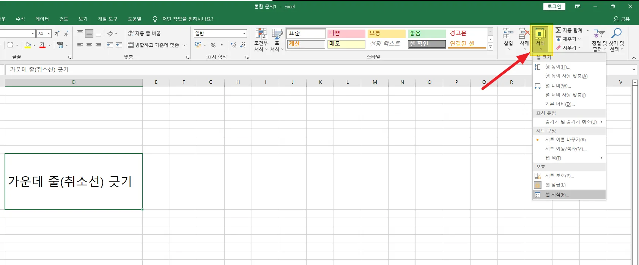This screenshot has height=265, width=639.
Task: Open the Alignment group dialog launcher
Action: pyautogui.click(x=188, y=57)
